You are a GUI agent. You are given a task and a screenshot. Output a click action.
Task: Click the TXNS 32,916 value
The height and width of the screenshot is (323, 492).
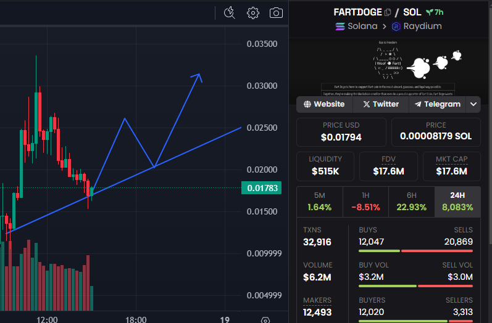(x=317, y=242)
